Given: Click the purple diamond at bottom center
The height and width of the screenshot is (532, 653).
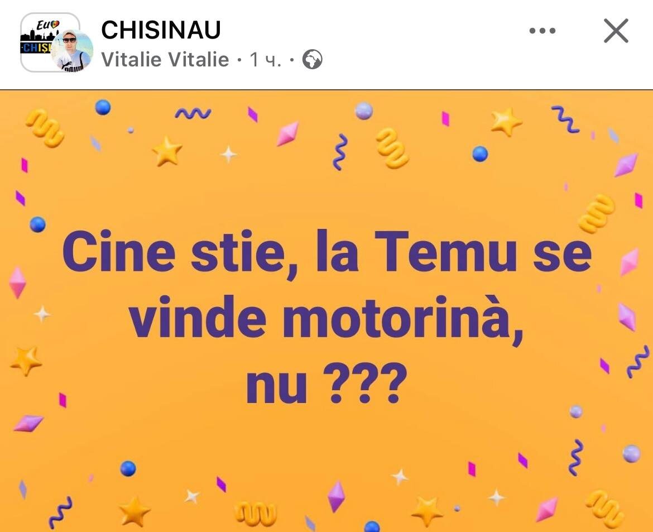Looking at the screenshot, I should point(336,497).
